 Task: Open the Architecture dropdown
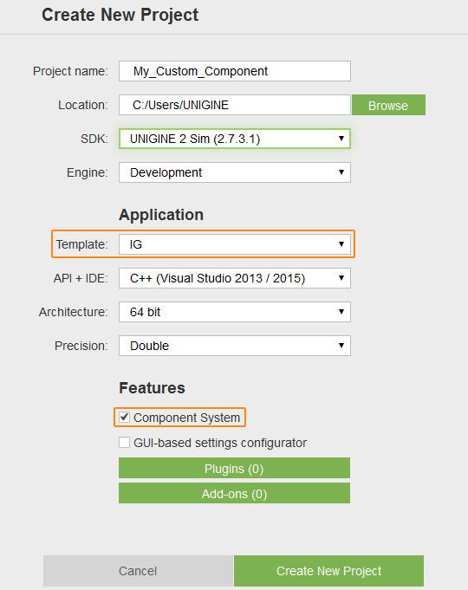pos(235,312)
